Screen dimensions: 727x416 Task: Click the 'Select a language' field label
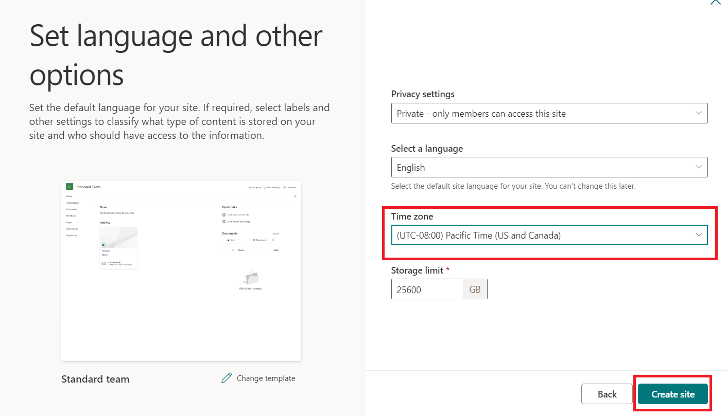[427, 149]
